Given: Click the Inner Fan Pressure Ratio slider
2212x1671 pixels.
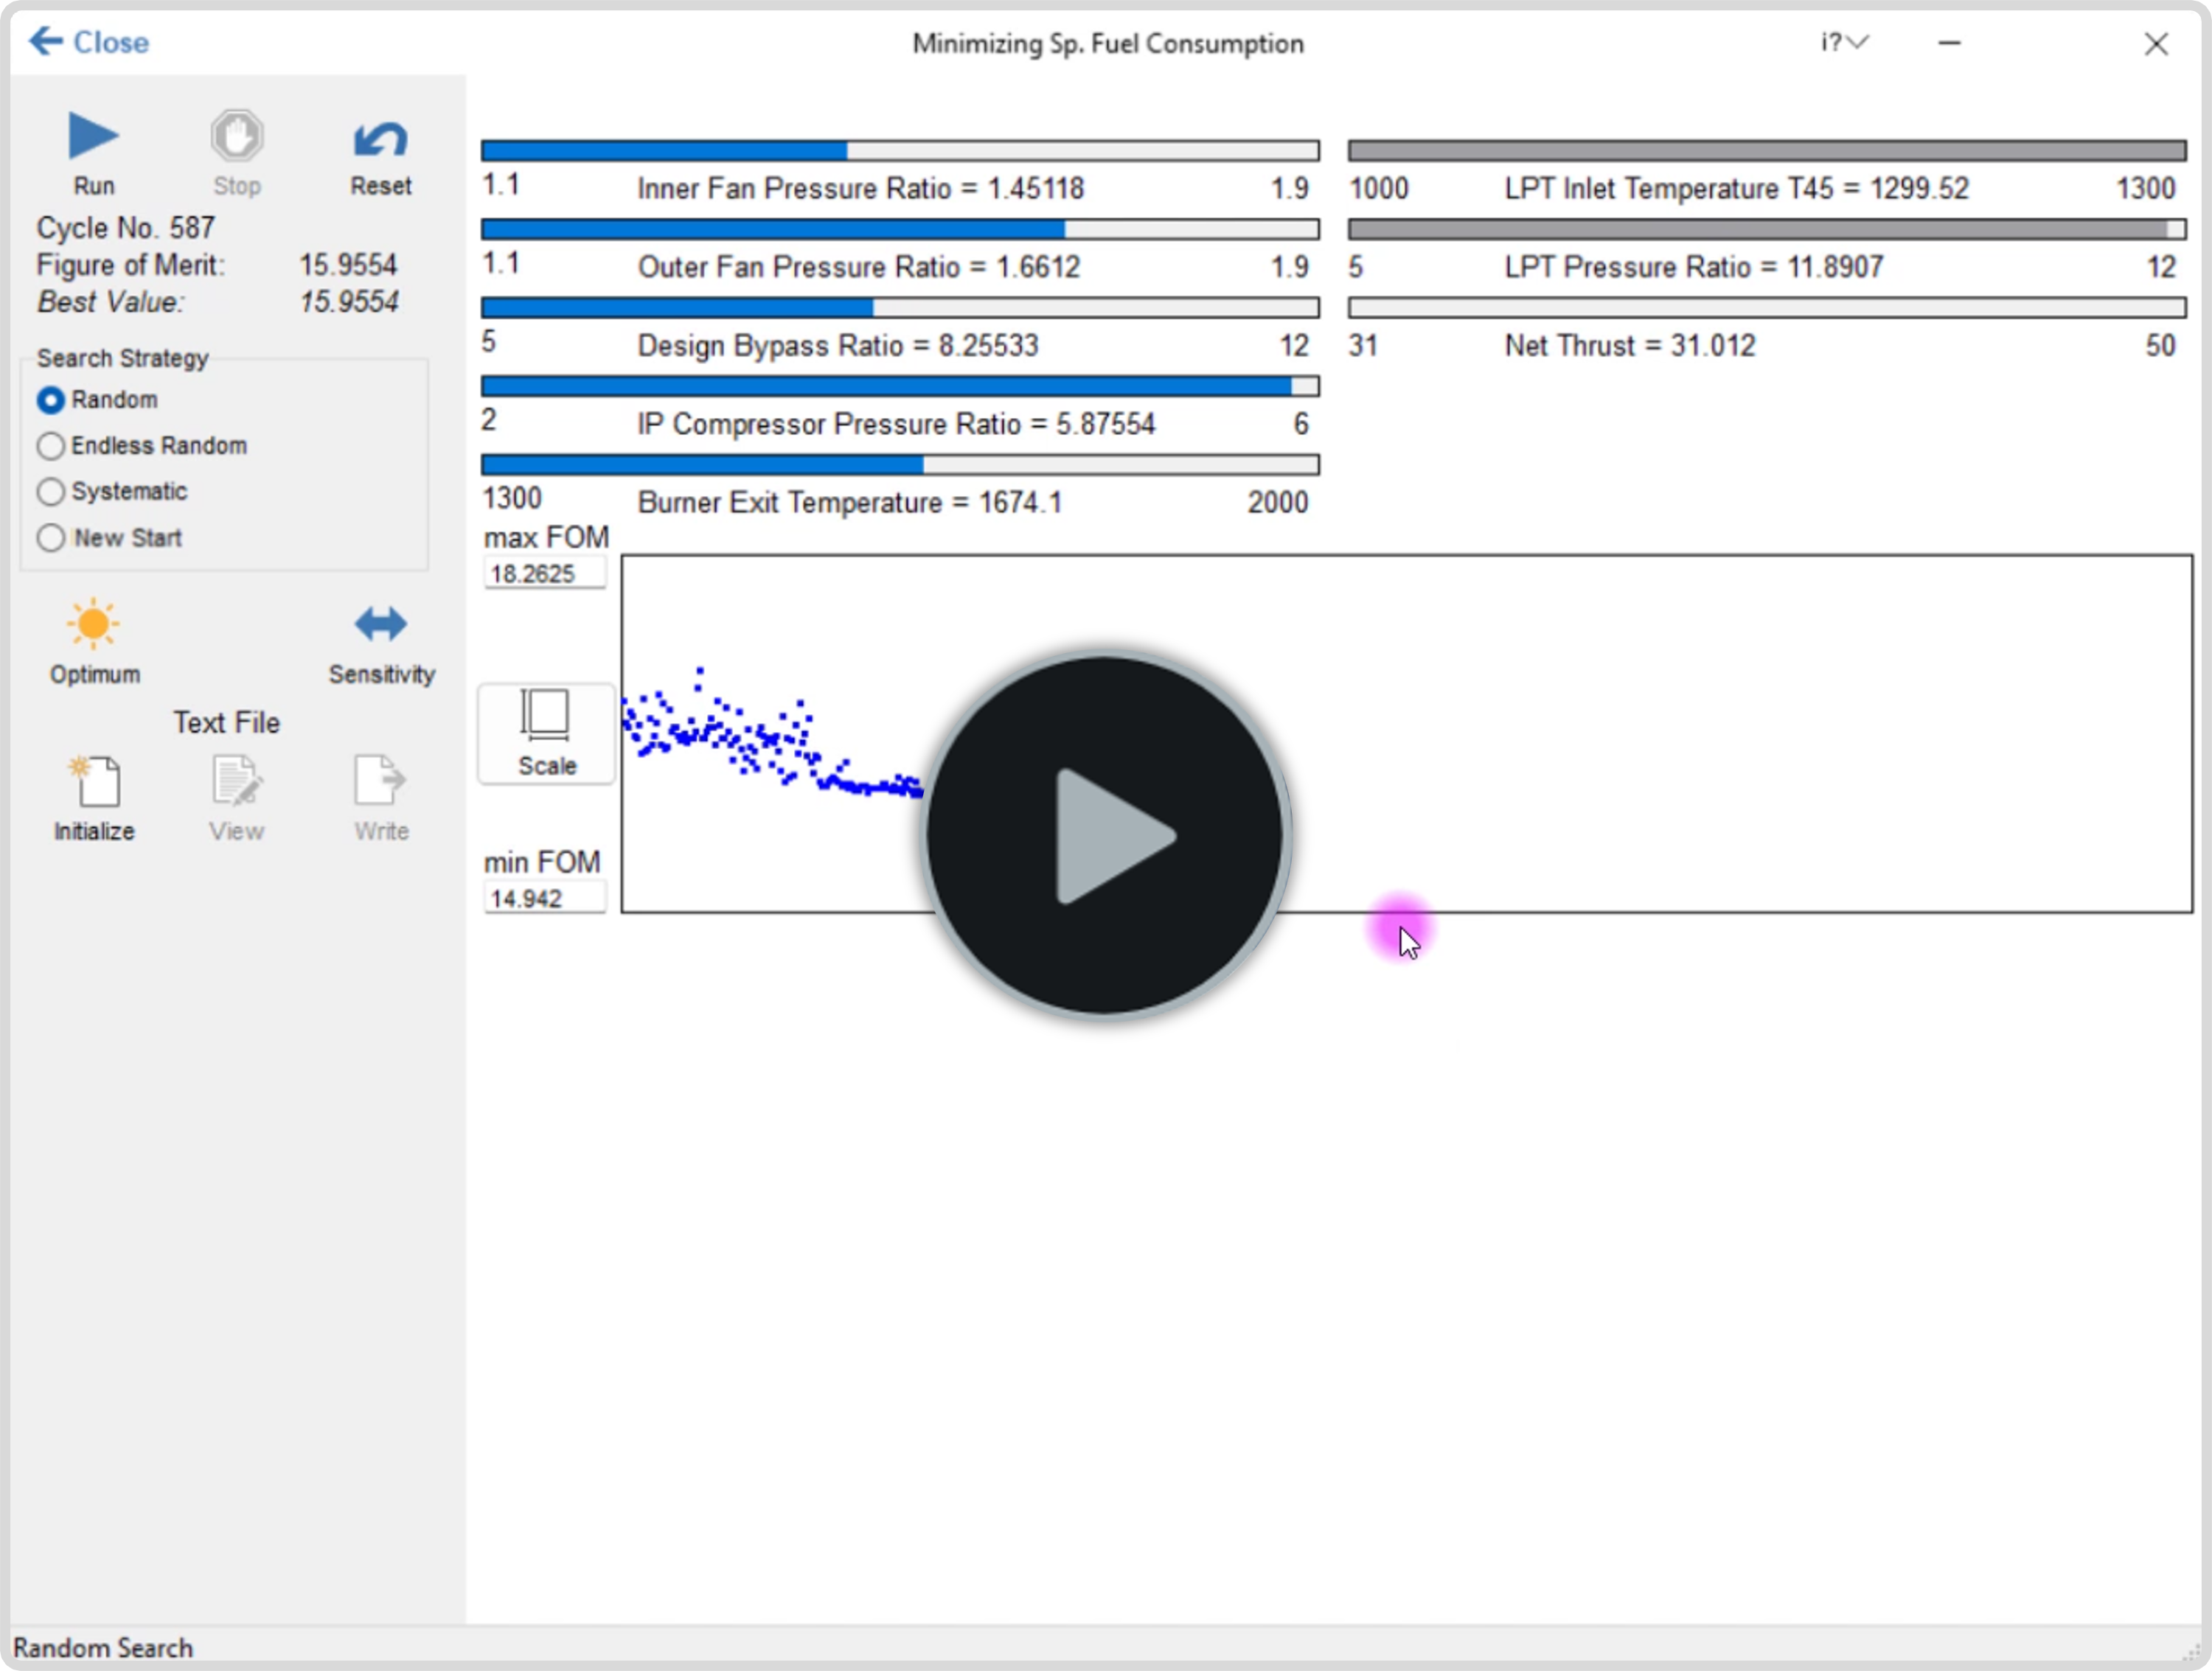Looking at the screenshot, I should [x=900, y=151].
